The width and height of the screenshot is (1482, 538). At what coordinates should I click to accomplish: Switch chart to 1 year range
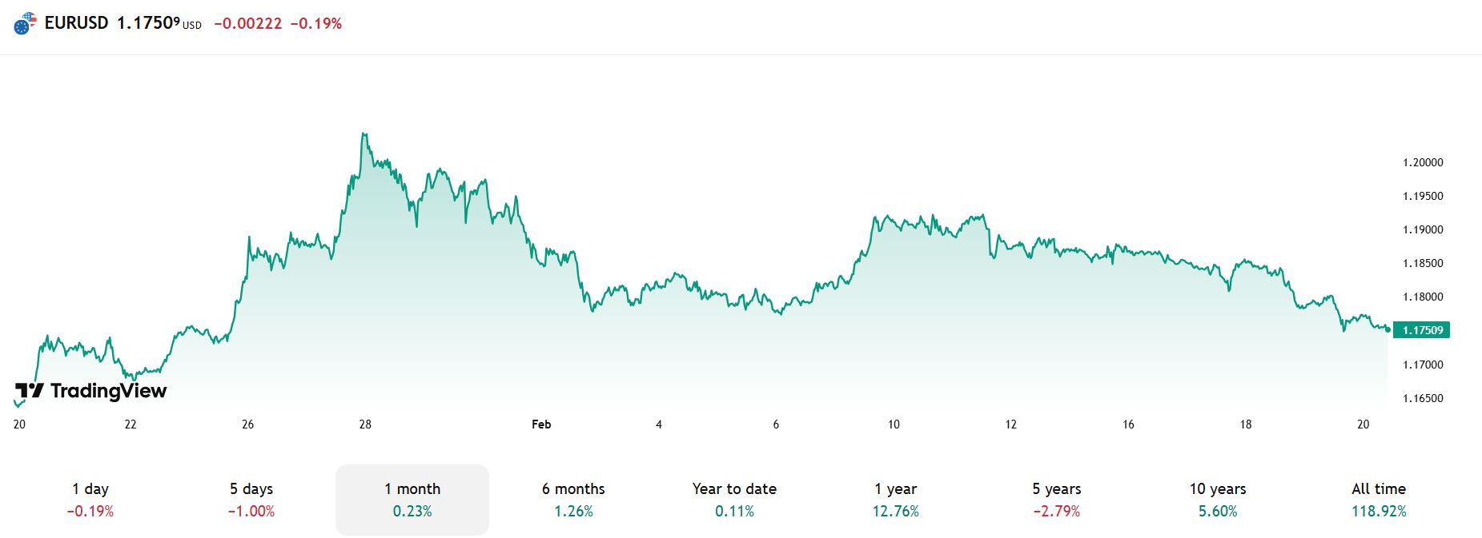[x=895, y=500]
